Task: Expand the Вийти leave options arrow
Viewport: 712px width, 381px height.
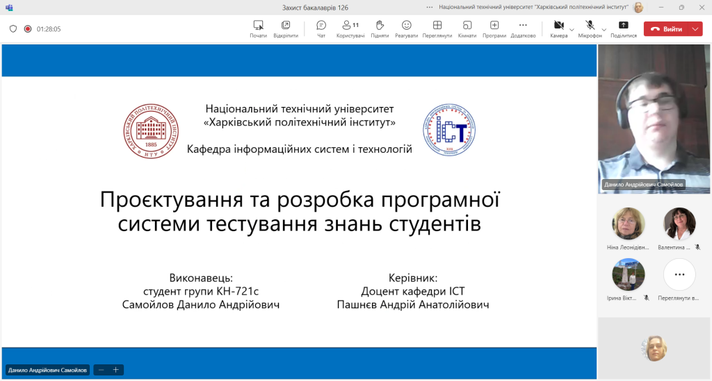Action: click(x=695, y=29)
